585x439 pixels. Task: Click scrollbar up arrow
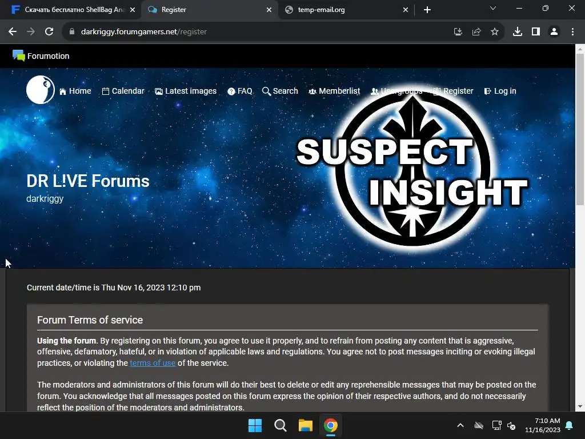pos(580,49)
